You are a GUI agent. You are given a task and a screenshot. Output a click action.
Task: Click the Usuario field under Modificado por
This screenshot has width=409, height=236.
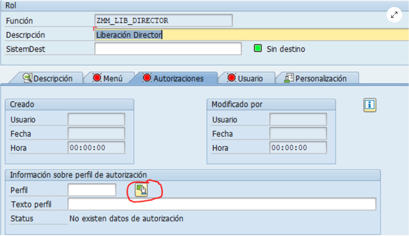[x=298, y=119]
